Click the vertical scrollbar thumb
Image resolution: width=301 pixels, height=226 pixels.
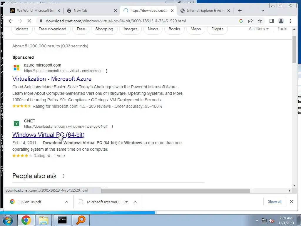tap(294, 49)
